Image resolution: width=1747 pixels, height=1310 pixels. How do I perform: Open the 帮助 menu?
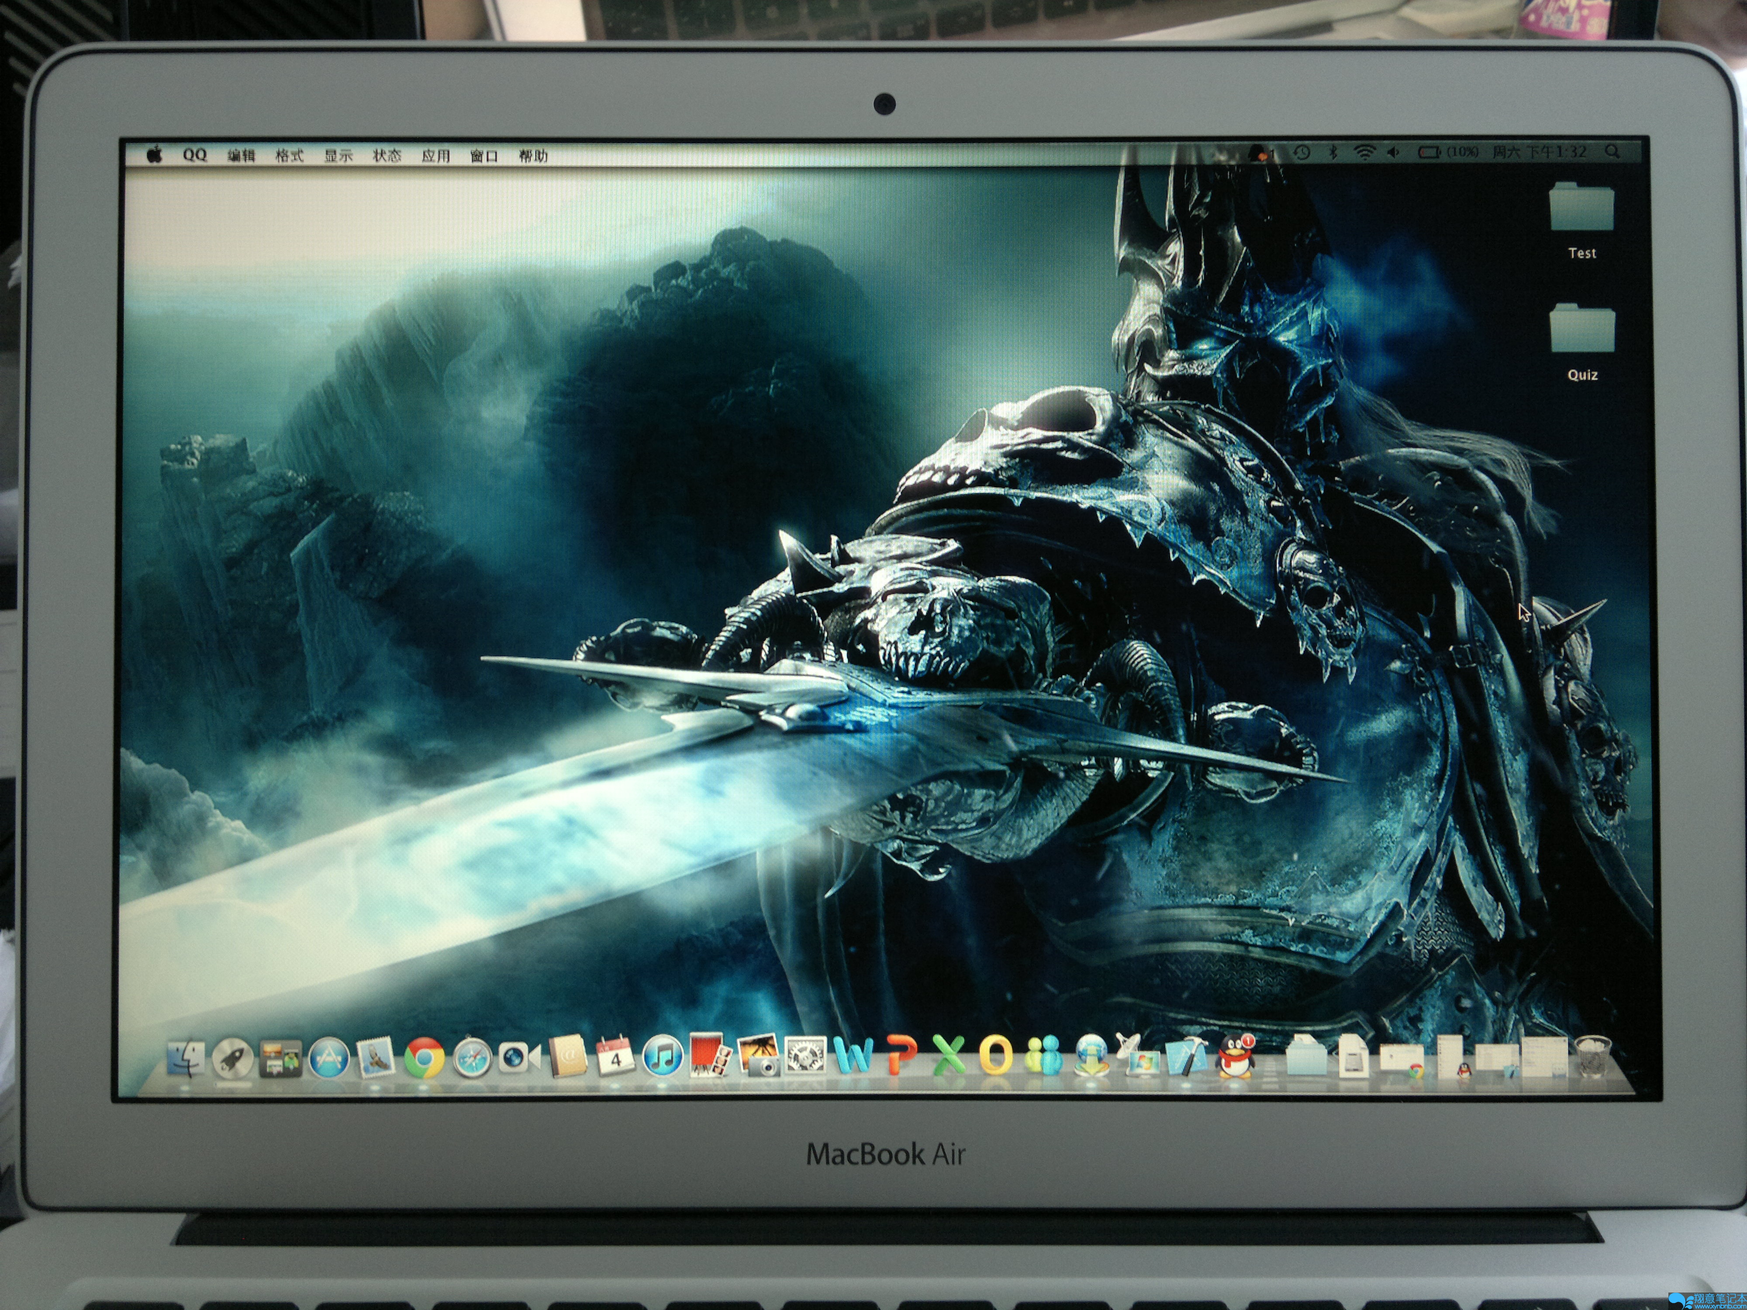click(x=533, y=155)
